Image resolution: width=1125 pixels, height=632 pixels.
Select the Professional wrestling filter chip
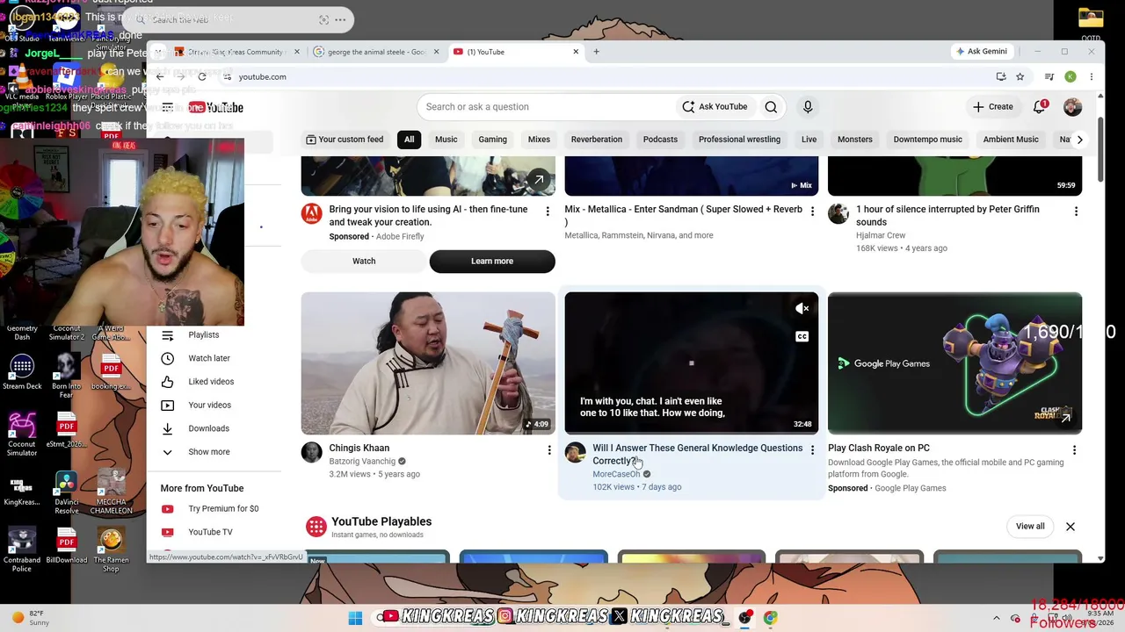click(x=739, y=140)
